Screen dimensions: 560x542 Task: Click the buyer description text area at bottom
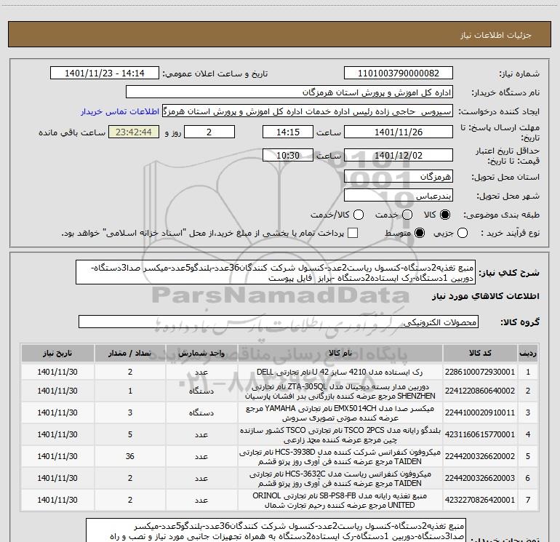276,530
